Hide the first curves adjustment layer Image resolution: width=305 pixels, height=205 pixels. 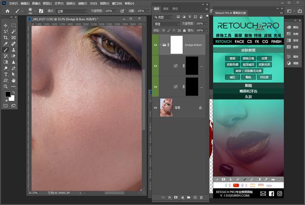pyautogui.click(x=155, y=66)
